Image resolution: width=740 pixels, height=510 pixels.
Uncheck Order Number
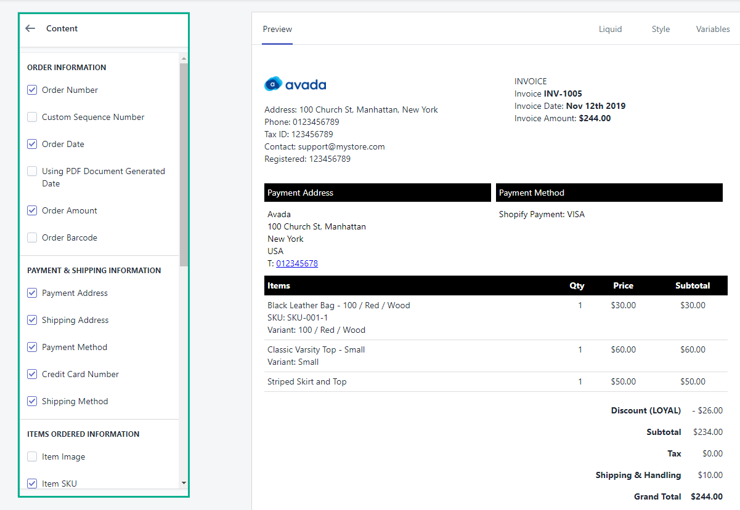click(x=31, y=90)
